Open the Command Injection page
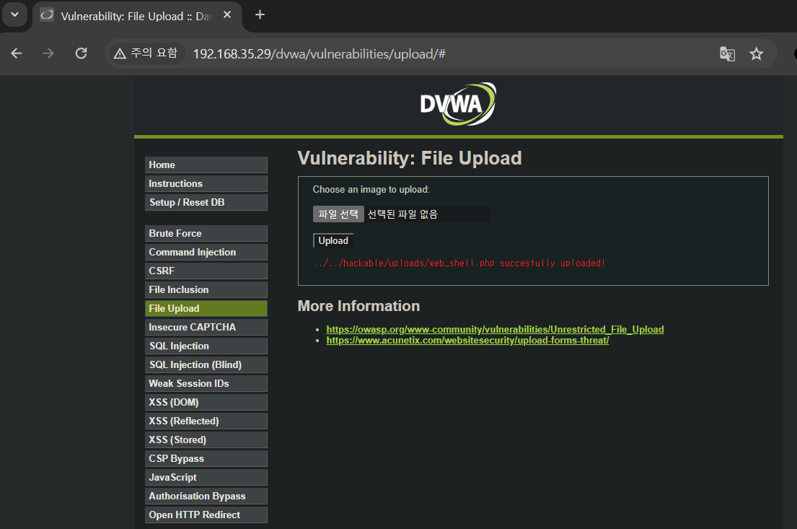The width and height of the screenshot is (797, 529). pyautogui.click(x=206, y=253)
